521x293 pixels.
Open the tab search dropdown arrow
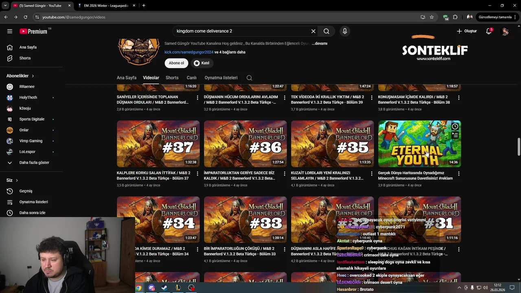click(5, 6)
